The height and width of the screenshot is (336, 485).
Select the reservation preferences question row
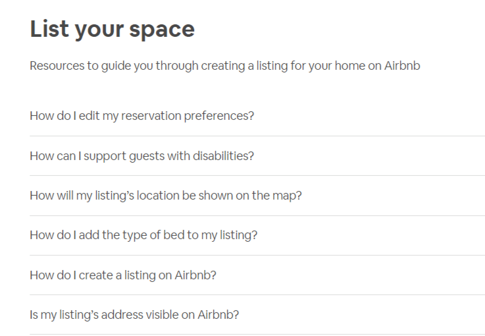pos(141,116)
